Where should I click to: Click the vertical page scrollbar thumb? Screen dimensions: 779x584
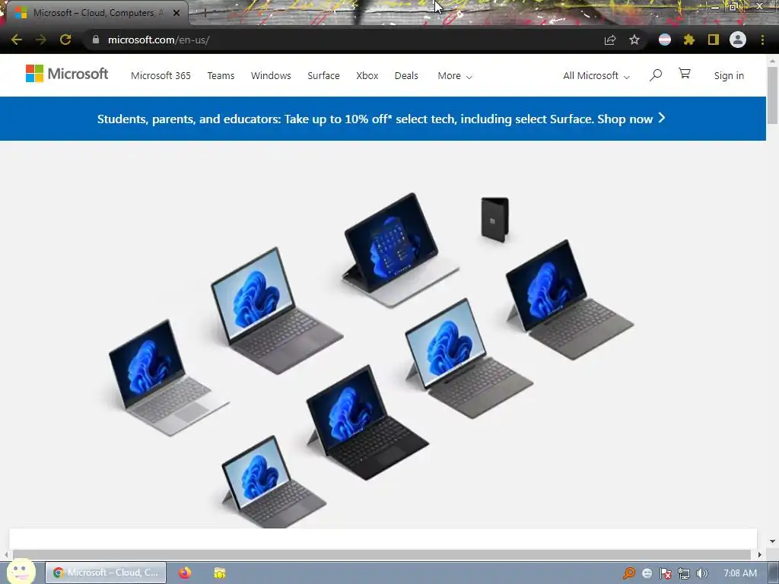point(772,95)
